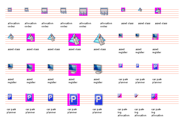Viewport: 184px width, 131px height.
Task: Click smallest car park planner icon without magenta
Action: click(137, 66)
